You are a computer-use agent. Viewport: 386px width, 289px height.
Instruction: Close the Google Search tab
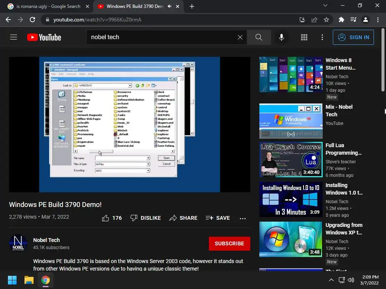(87, 6)
